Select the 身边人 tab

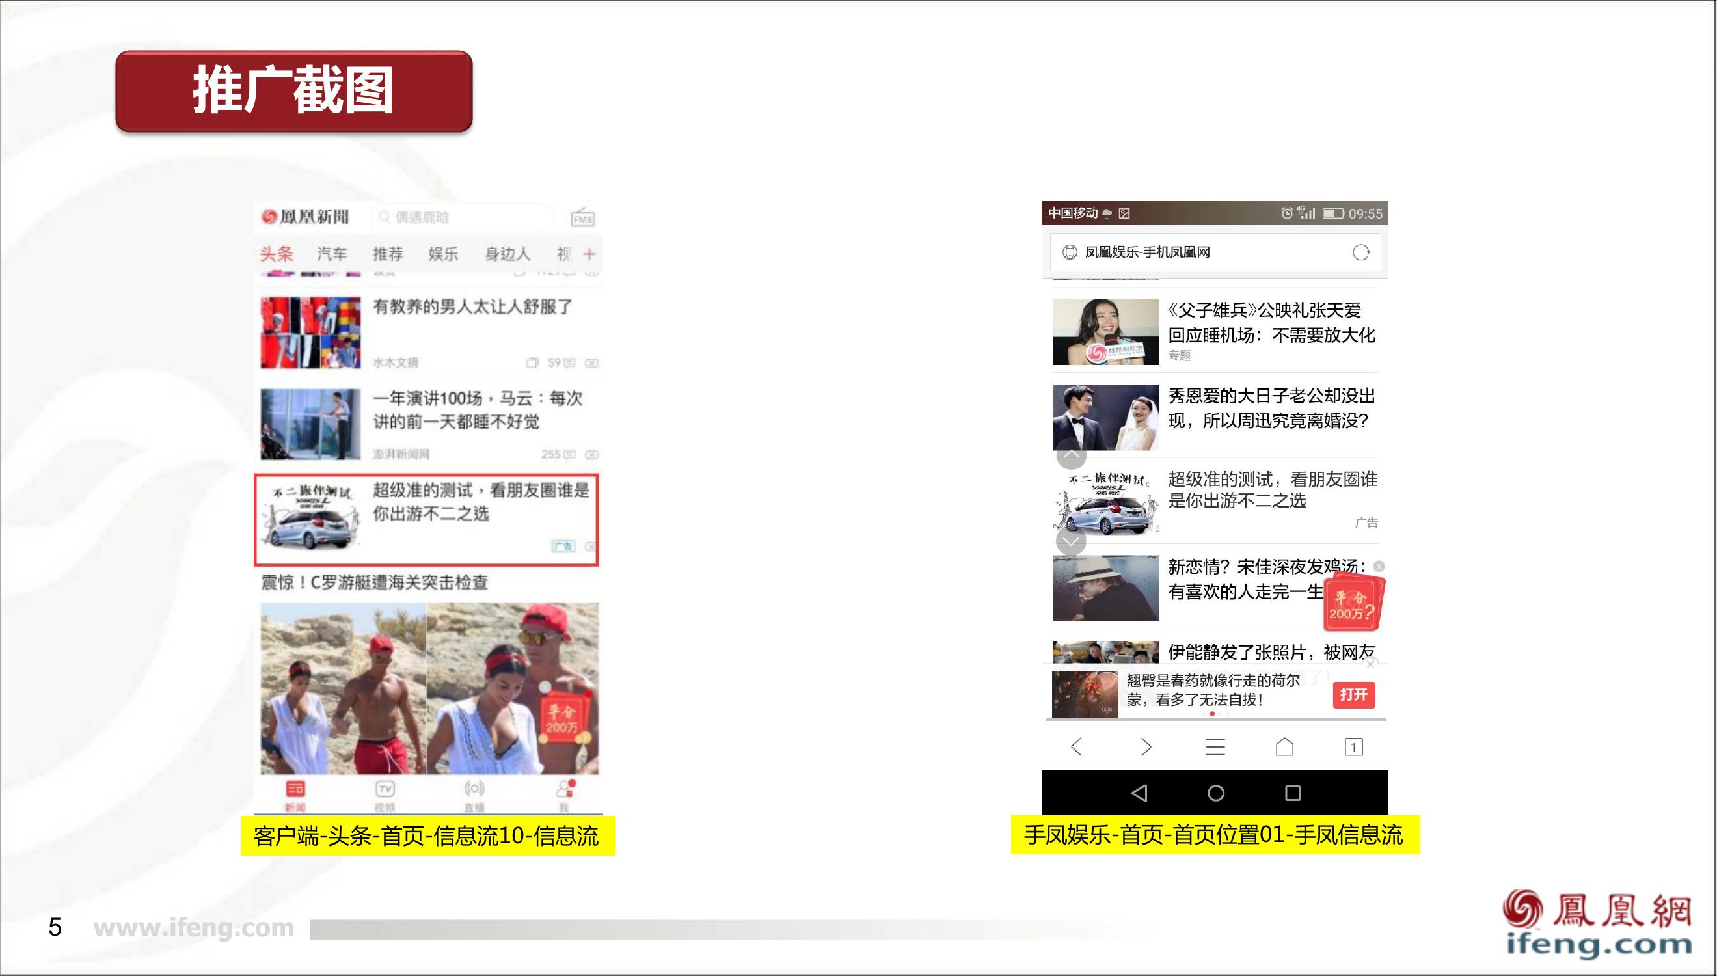point(507,254)
